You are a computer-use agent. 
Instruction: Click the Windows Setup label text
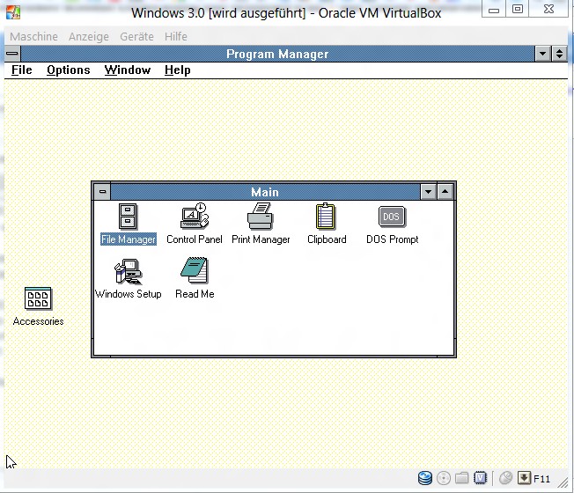tap(129, 294)
